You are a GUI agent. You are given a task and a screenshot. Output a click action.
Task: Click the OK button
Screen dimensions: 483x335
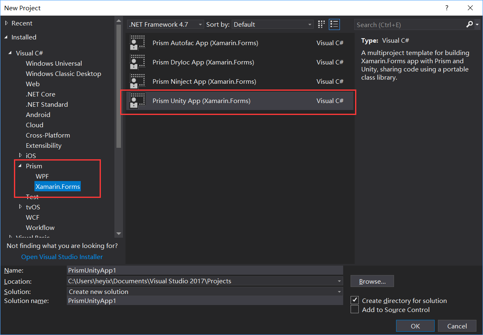pos(415,326)
